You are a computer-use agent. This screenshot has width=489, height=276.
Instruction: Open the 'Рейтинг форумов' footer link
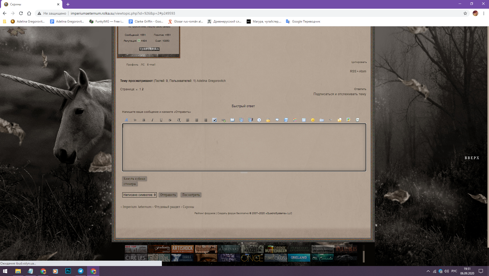(205, 213)
